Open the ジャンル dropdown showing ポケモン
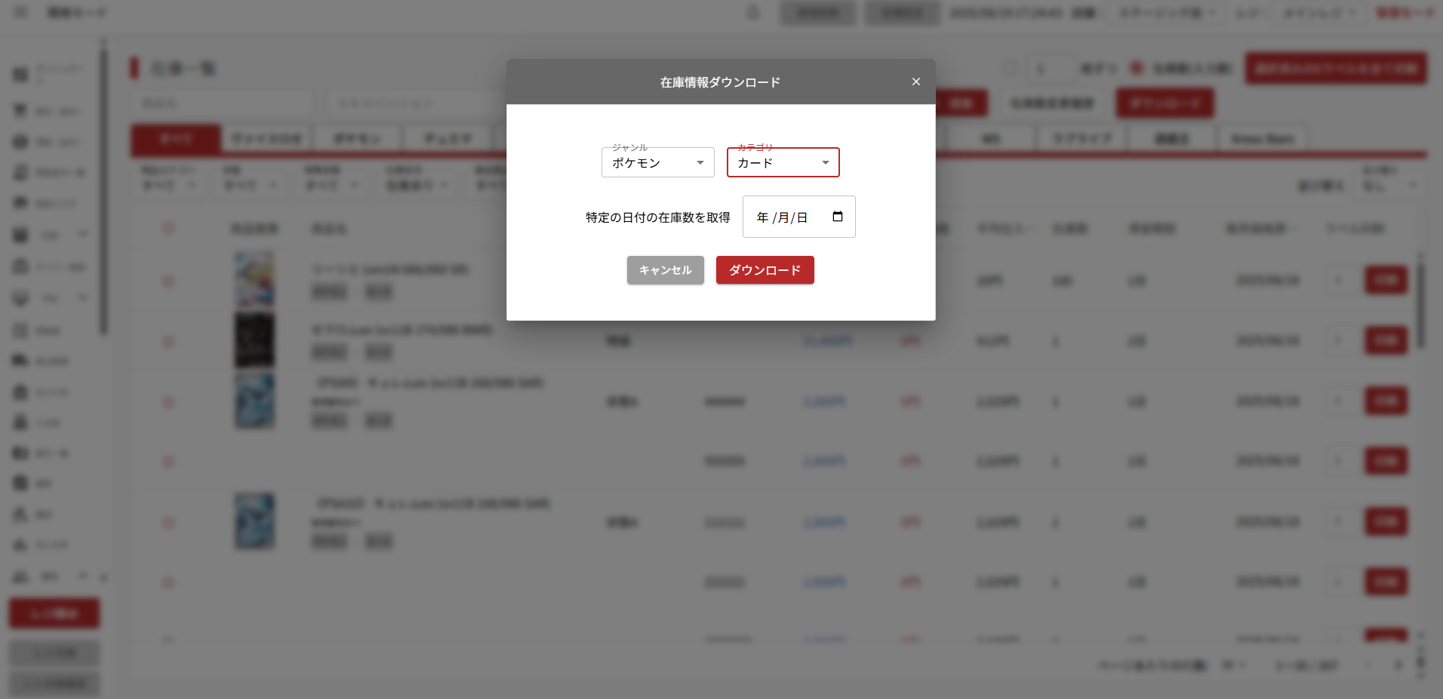Viewport: 1443px width, 699px height. click(x=657, y=162)
